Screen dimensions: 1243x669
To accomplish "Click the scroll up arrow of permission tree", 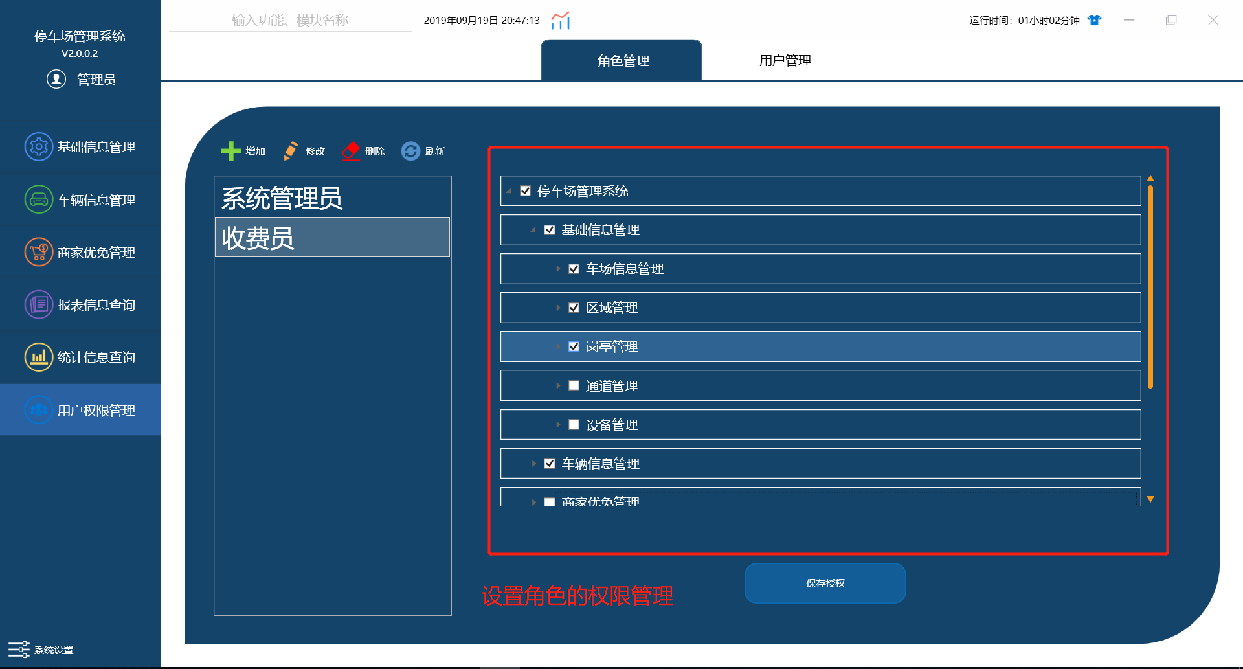I will [x=1150, y=178].
